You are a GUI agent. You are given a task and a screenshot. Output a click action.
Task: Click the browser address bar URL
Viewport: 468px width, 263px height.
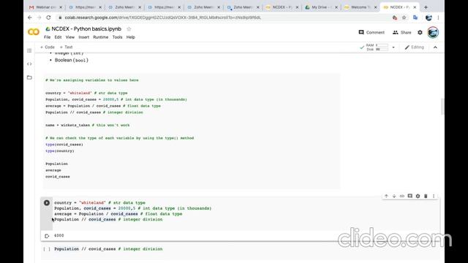click(x=163, y=18)
